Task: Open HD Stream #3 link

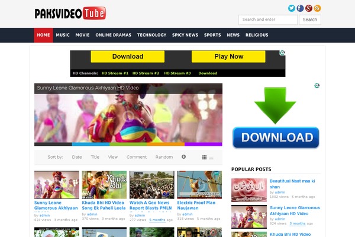Action: 177,73
